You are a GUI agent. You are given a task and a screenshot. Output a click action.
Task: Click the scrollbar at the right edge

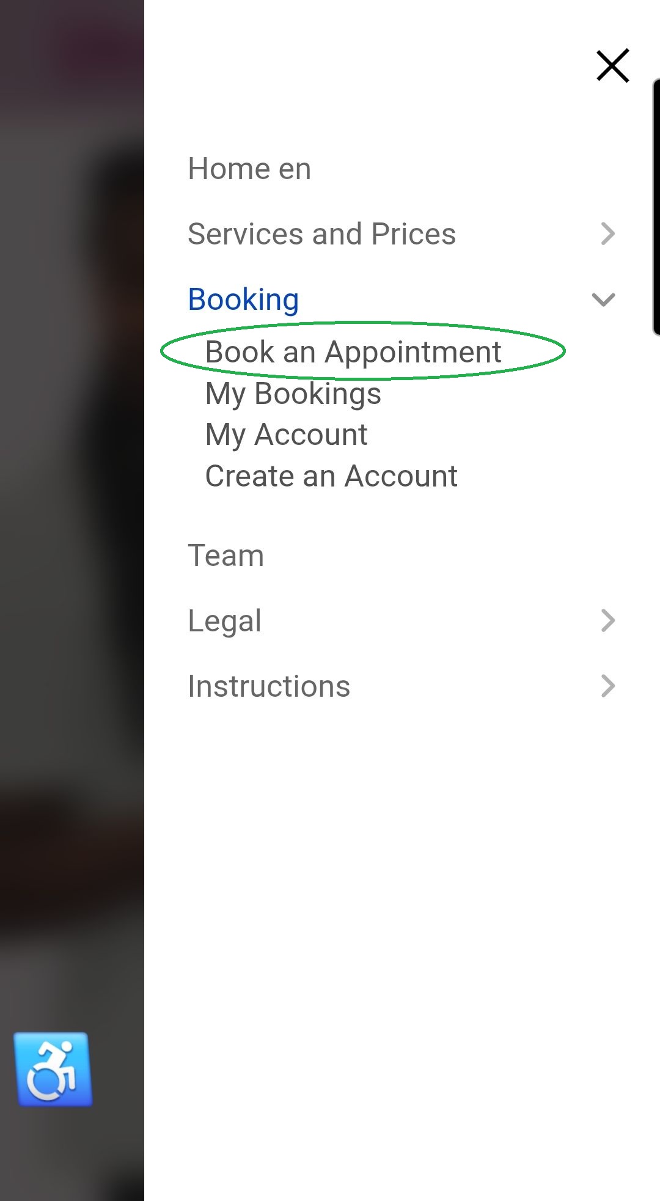[x=656, y=208]
